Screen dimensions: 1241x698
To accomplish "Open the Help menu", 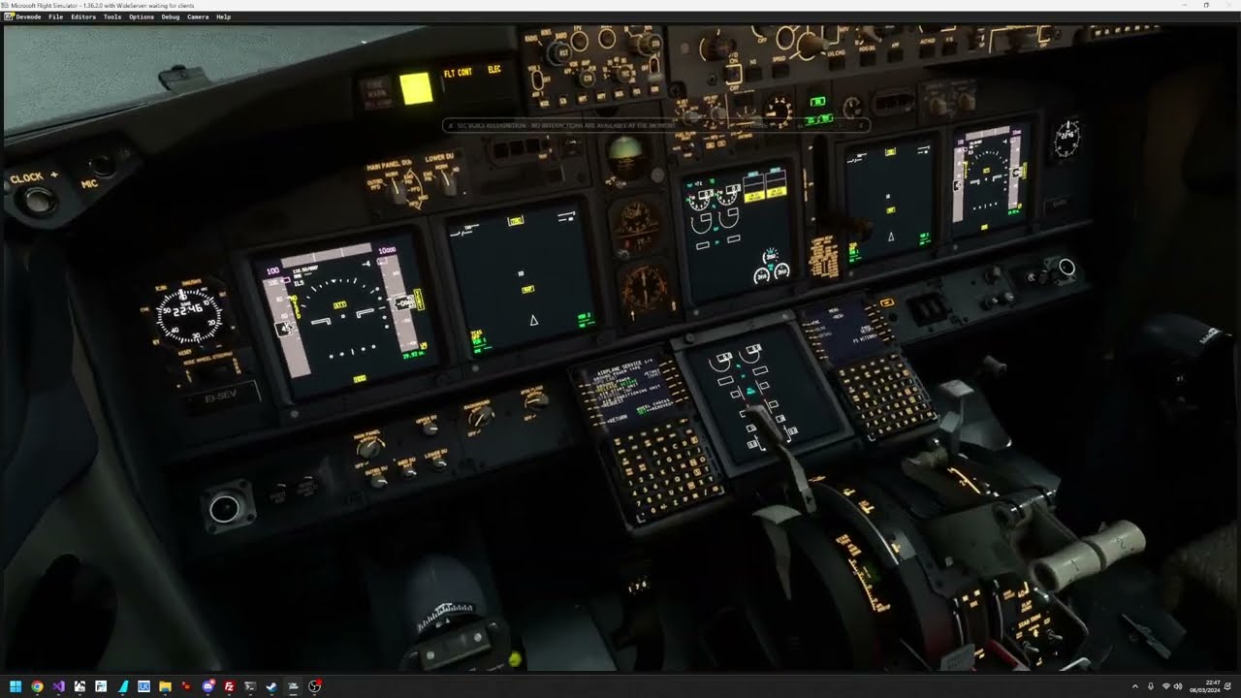I will point(223,16).
